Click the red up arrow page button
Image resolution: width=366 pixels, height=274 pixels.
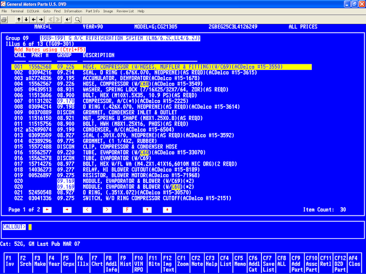tap(147, 210)
